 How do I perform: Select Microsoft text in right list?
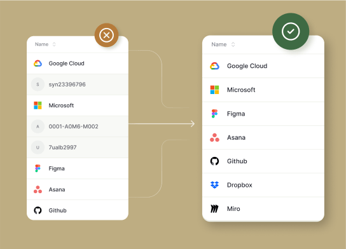pos(241,90)
